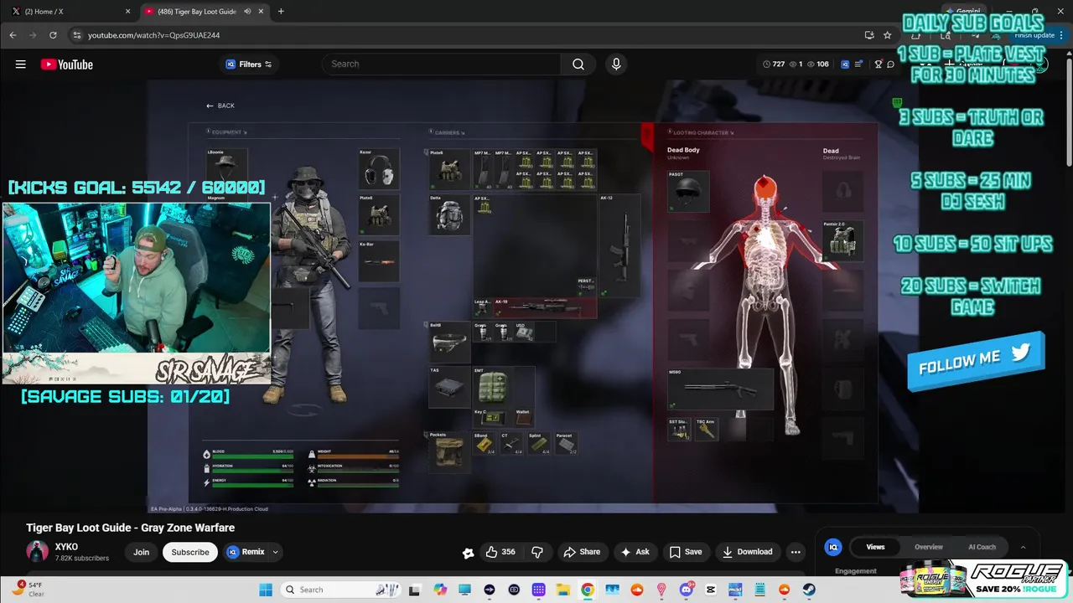Open a new browser tab

pos(281,12)
